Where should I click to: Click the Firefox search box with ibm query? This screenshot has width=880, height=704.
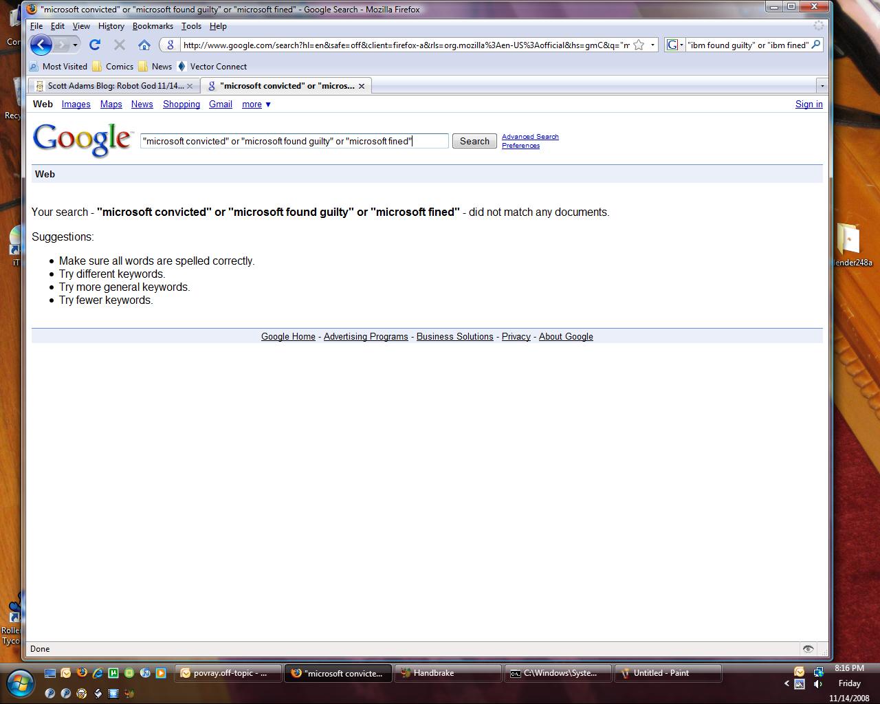(748, 45)
